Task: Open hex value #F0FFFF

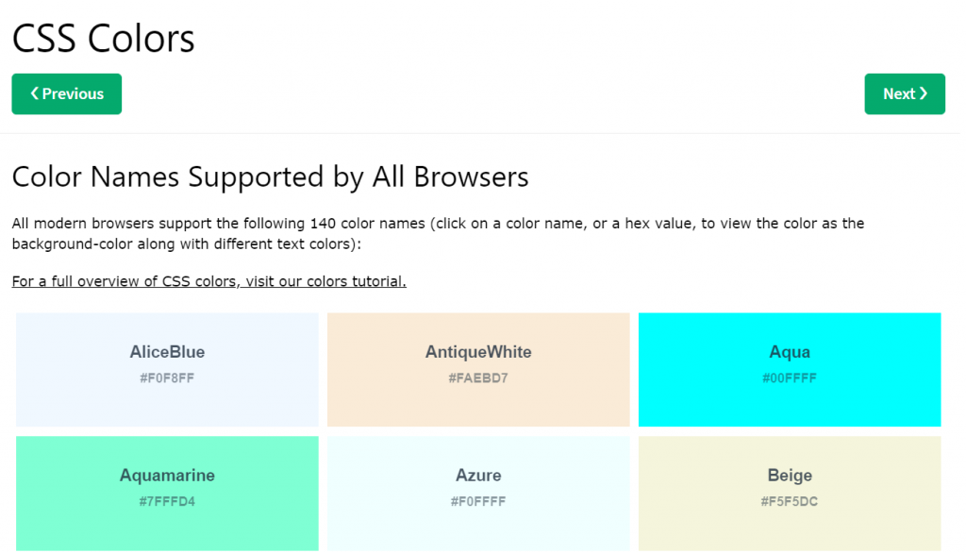Action: point(478,501)
